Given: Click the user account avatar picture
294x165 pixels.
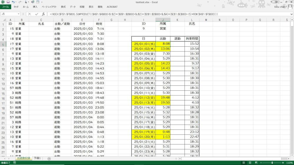Looking at the screenshot, I should (290, 7).
